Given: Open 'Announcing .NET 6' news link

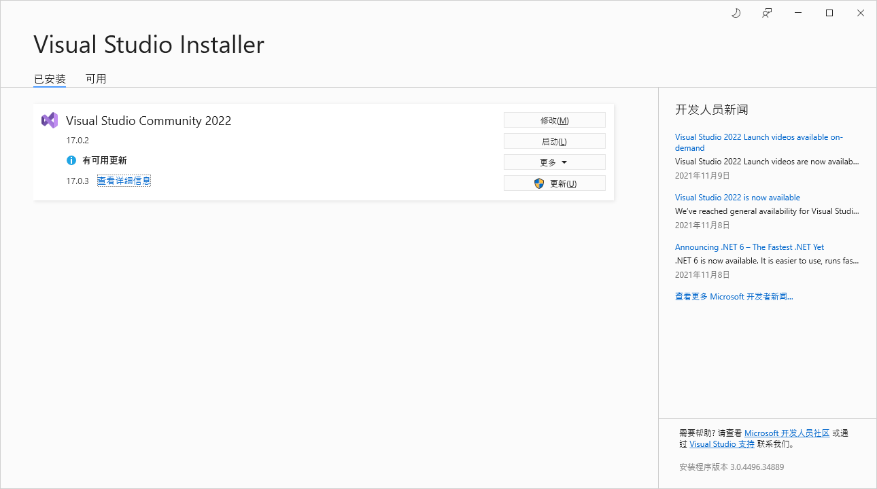Looking at the screenshot, I should (x=749, y=247).
